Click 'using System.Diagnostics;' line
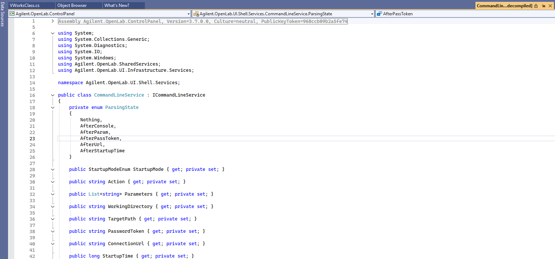Screen dimensions: 555x259 click(x=93, y=46)
